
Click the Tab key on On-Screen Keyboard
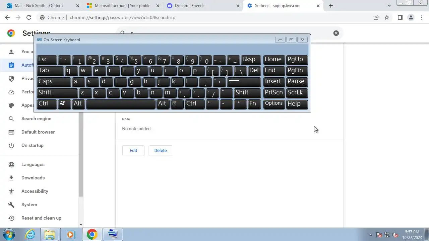[50, 71]
